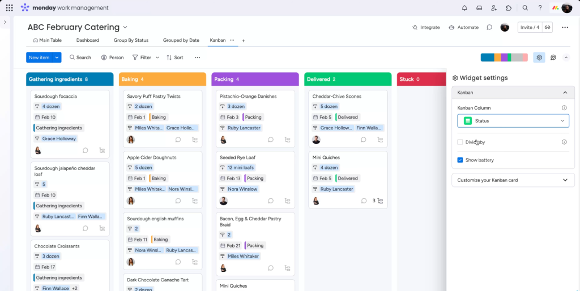
Task: Enable the Divide by checkbox
Action: click(460, 142)
